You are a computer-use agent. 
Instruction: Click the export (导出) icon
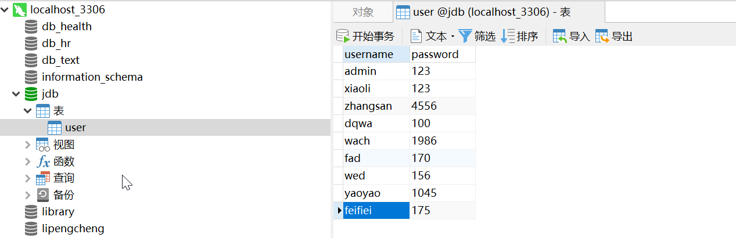pos(602,37)
